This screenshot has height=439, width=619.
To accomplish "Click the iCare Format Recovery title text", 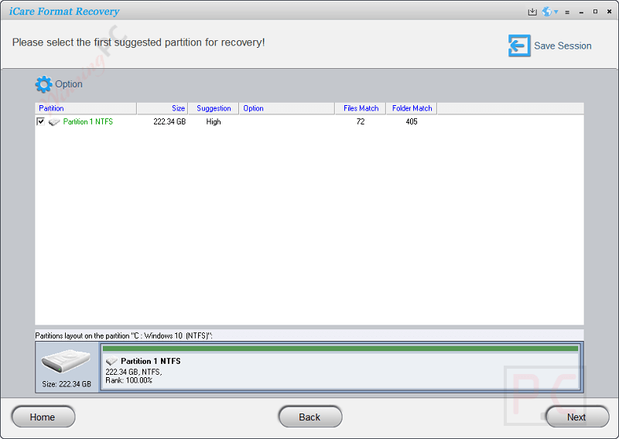I will 64,12.
